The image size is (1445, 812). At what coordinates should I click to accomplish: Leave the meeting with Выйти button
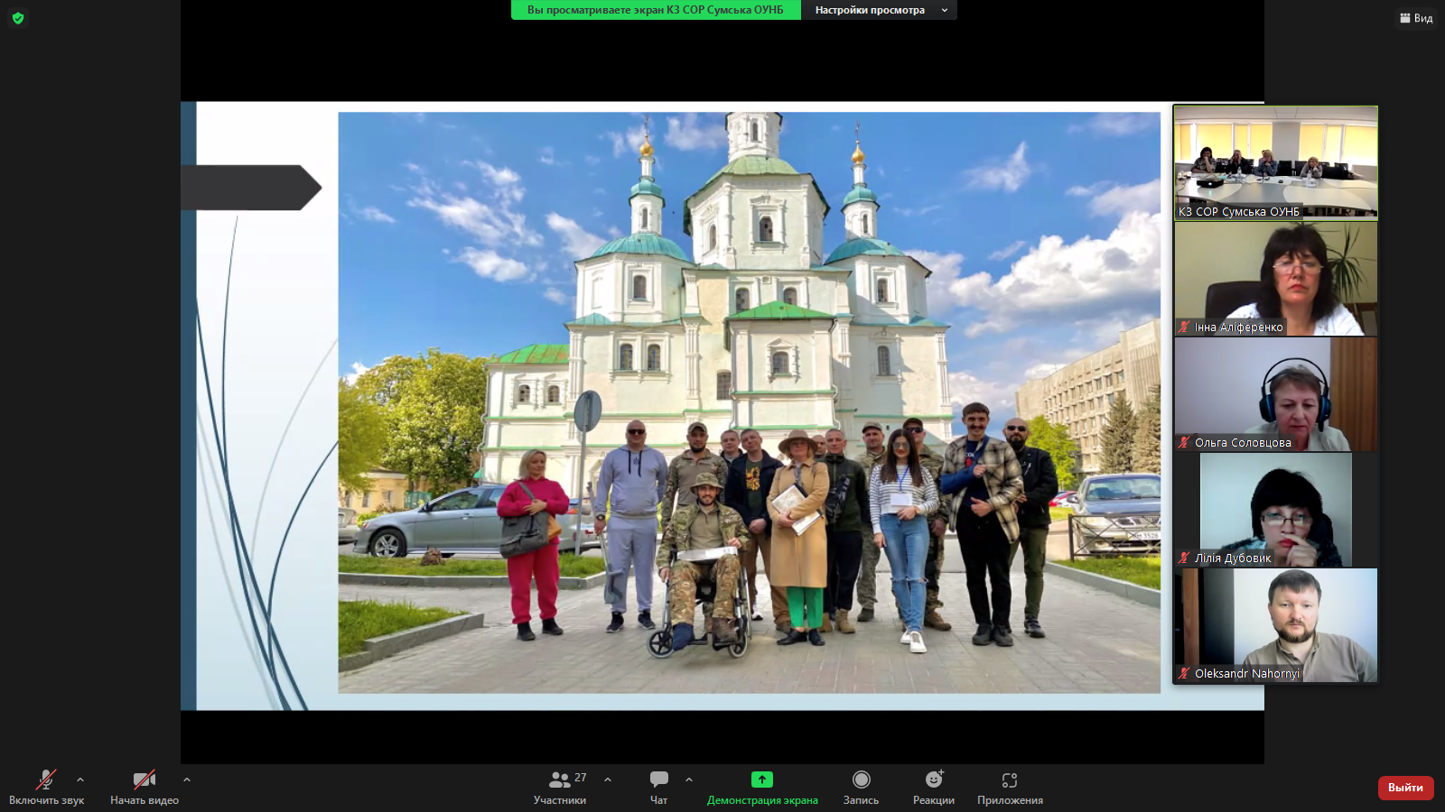(1405, 788)
